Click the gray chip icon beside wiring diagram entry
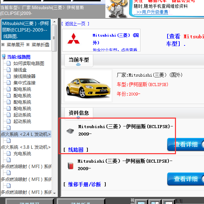204x204 pixels. pos(70,131)
